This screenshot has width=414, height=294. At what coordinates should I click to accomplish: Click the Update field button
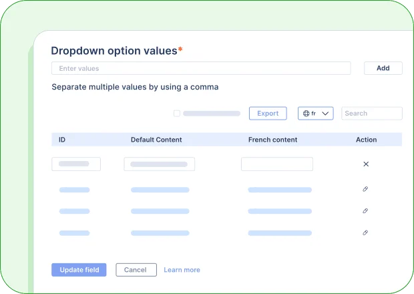point(79,270)
